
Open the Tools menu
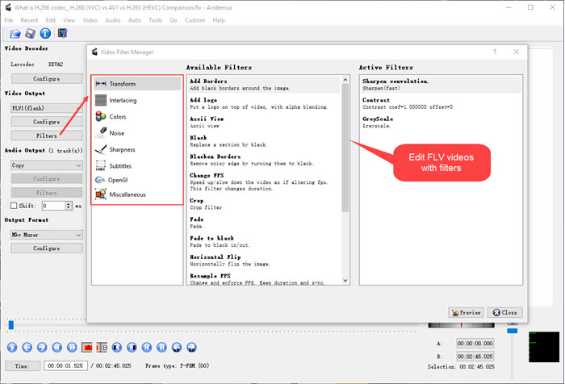click(155, 19)
